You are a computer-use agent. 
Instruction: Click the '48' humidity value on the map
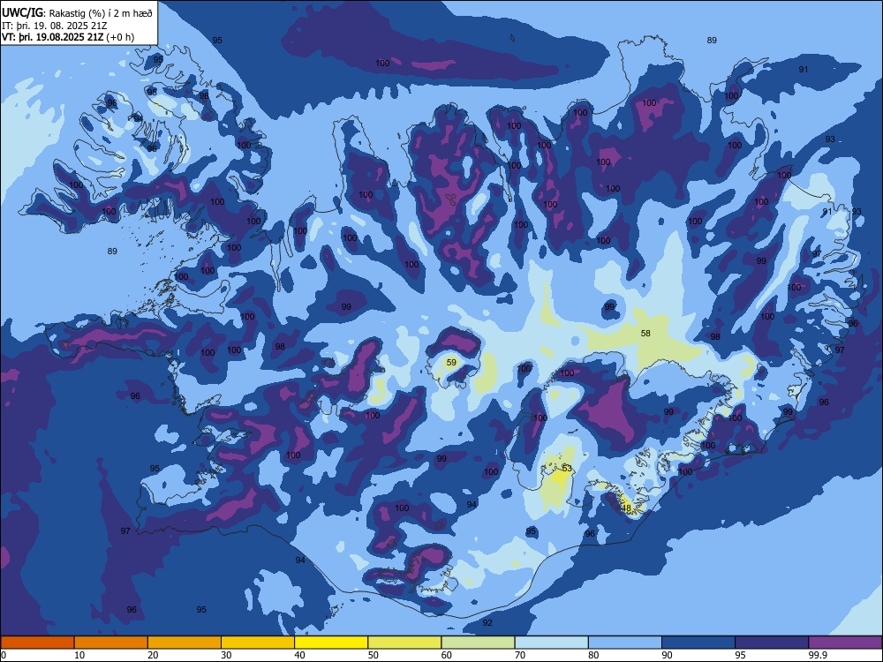pyautogui.click(x=626, y=508)
